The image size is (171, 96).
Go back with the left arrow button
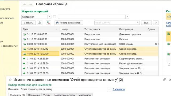(24, 4)
